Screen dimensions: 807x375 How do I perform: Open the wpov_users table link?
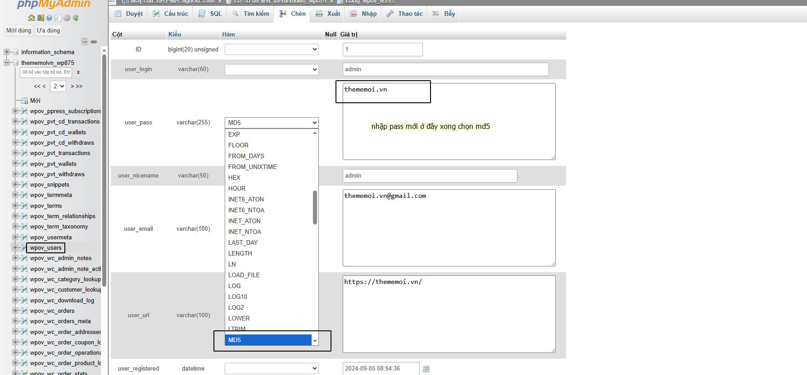coord(46,247)
